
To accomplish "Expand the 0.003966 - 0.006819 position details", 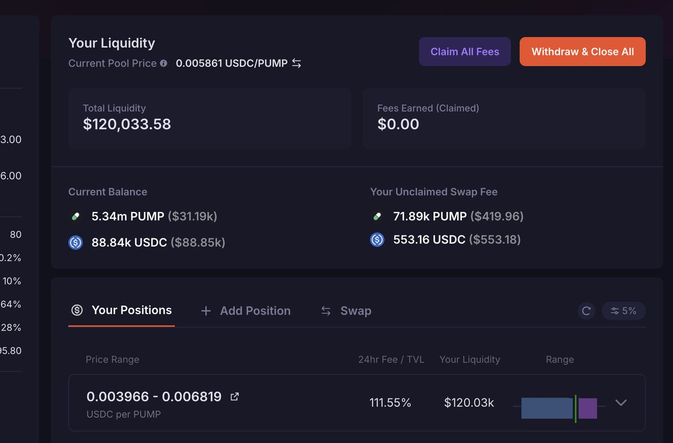I will [x=621, y=403].
